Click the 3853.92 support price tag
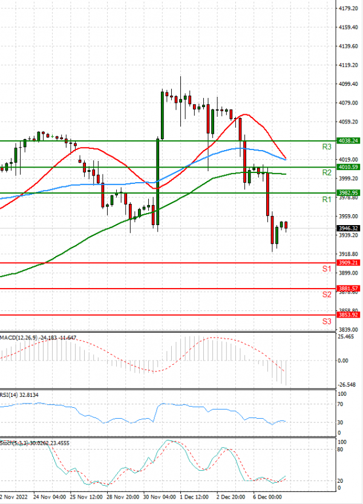This screenshot has height=504, width=363. (348, 315)
